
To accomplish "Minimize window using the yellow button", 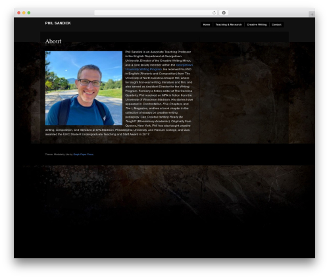I will pyautogui.click(x=24, y=12).
